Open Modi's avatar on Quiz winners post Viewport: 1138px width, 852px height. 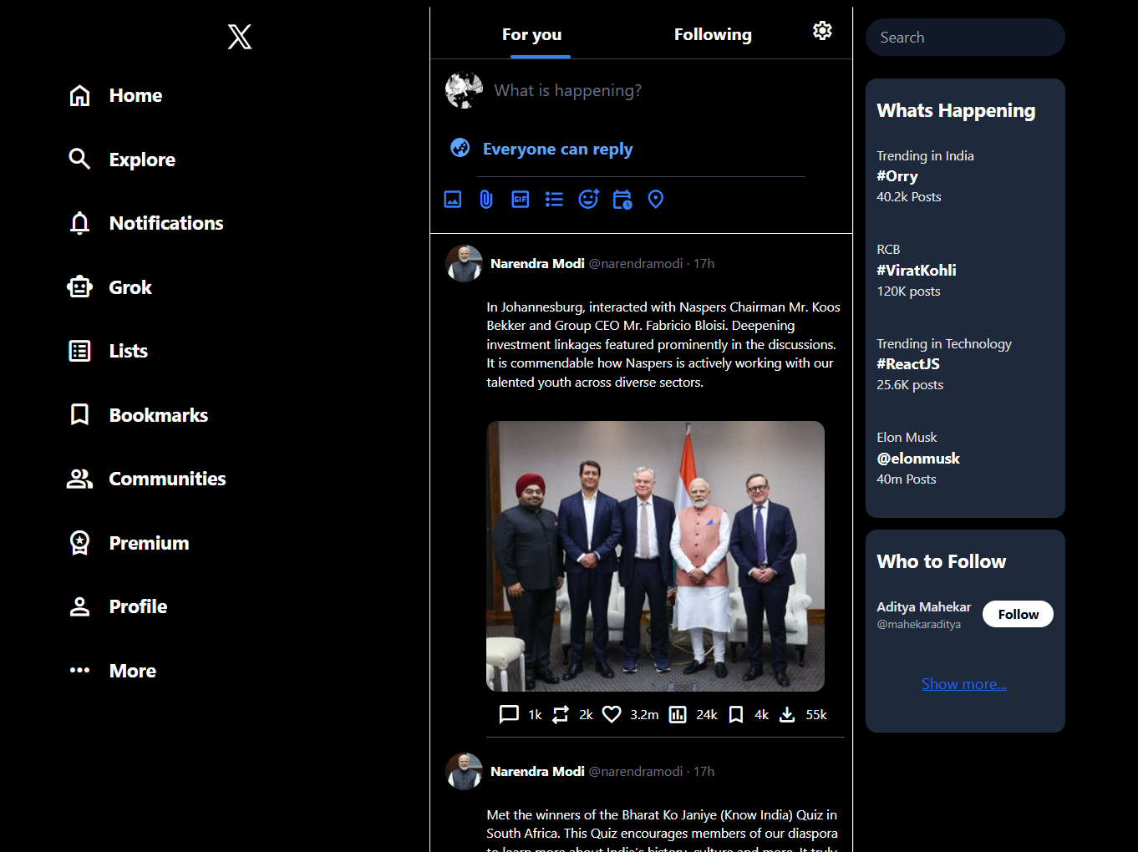tap(464, 771)
